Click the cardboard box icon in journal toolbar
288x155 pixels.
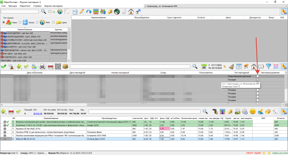(65, 66)
